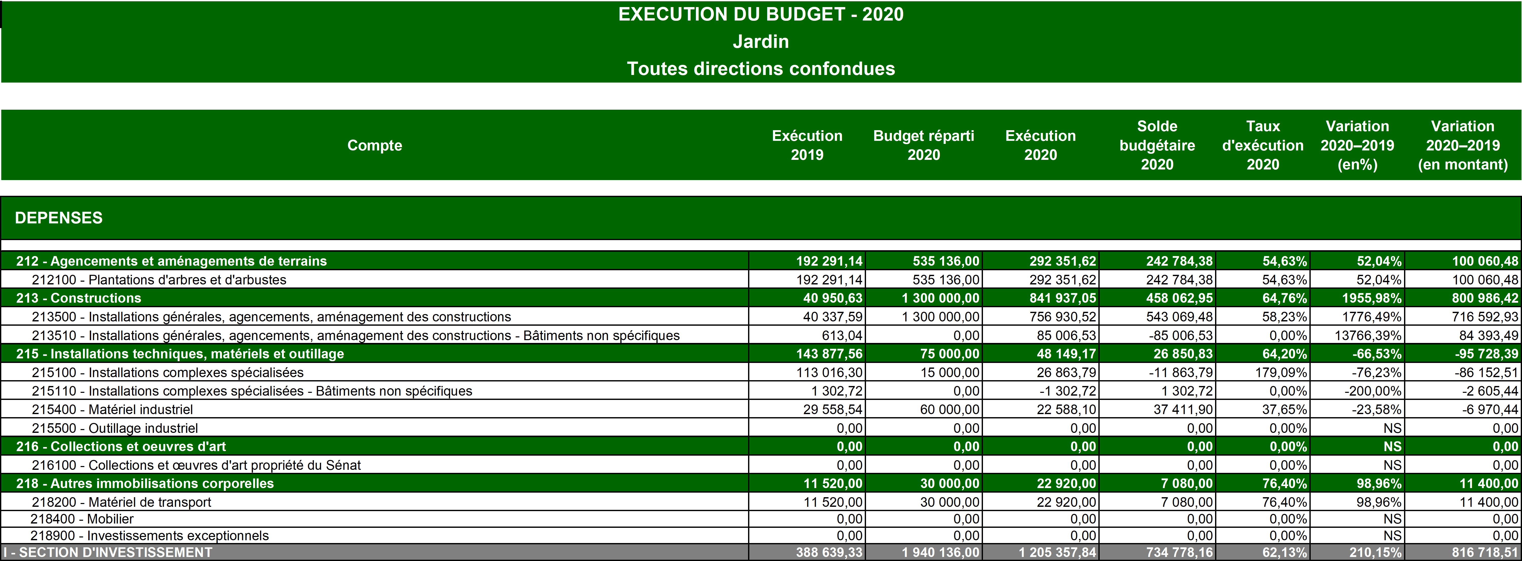1522x561 pixels.
Task: Click 212100 Plantations d'arbres et d'arbustes row
Action: [x=159, y=280]
